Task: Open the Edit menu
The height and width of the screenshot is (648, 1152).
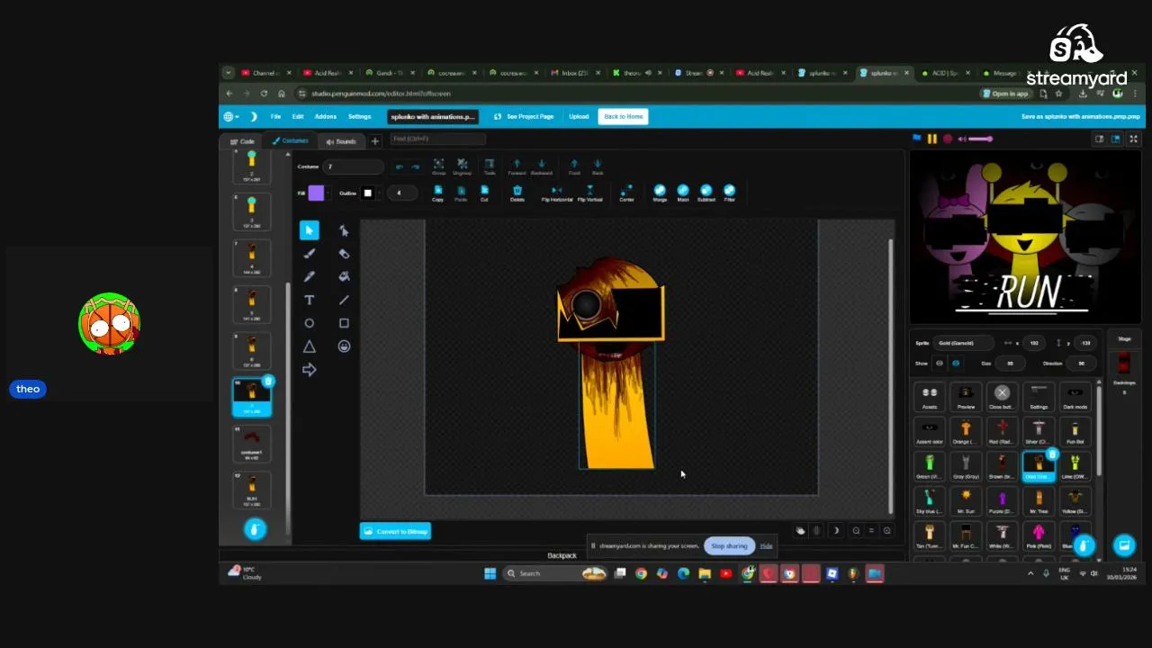Action: (x=298, y=116)
